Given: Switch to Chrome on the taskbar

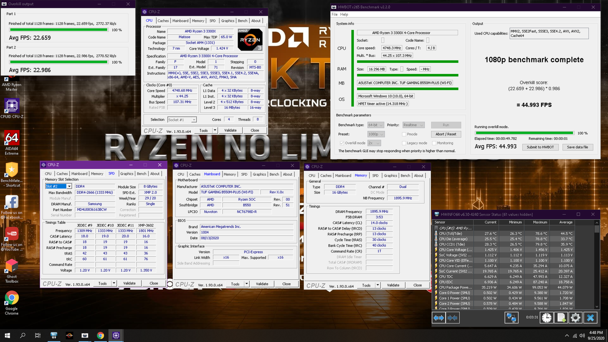Looking at the screenshot, I should tap(100, 335).
